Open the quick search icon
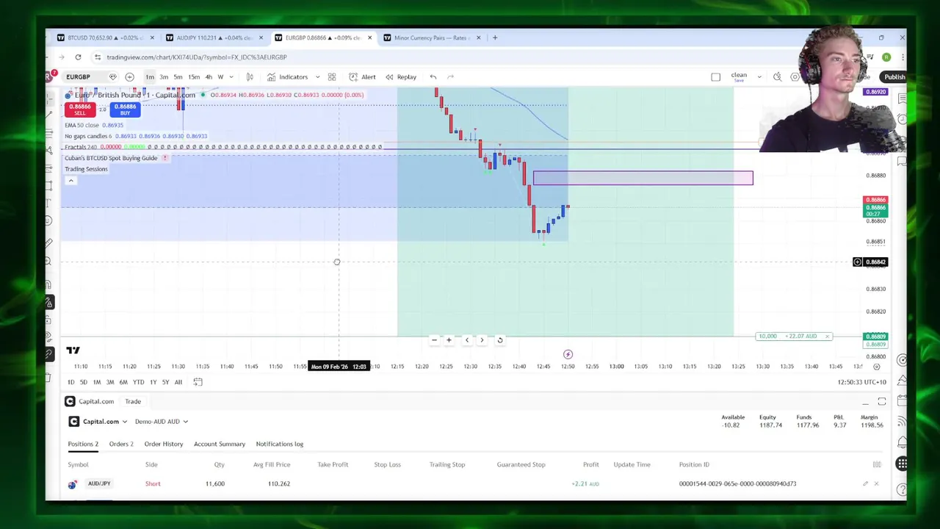The width and height of the screenshot is (940, 529). click(x=778, y=76)
